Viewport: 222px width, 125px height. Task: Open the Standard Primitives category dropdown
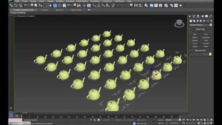point(200,25)
